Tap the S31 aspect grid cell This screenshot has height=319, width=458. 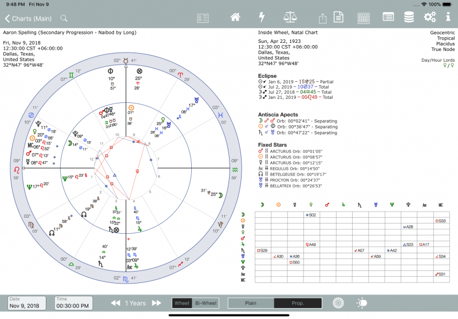[441, 274]
